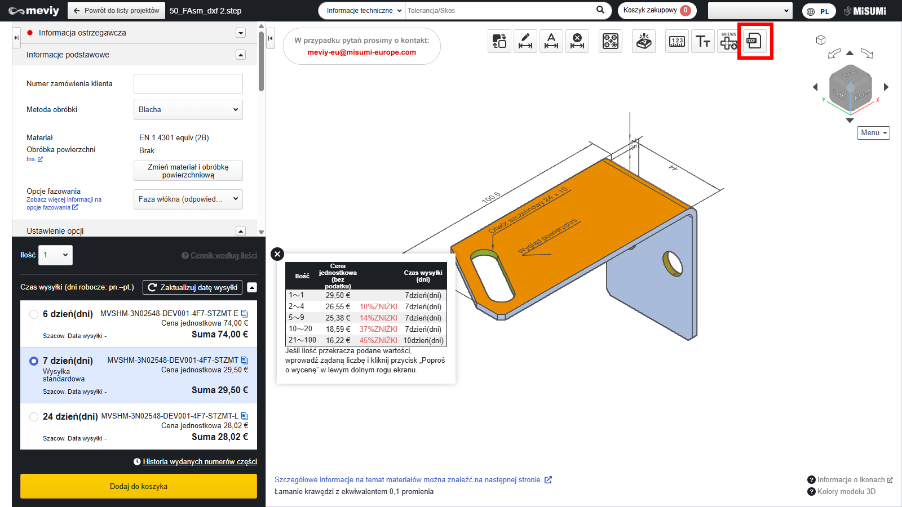Select the 6 dzień(dni) shipping option
The width and height of the screenshot is (902, 507).
(34, 314)
